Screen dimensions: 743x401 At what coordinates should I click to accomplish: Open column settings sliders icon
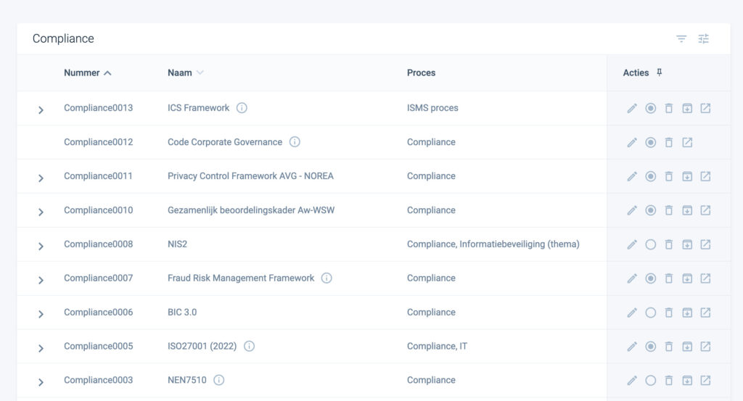point(704,39)
